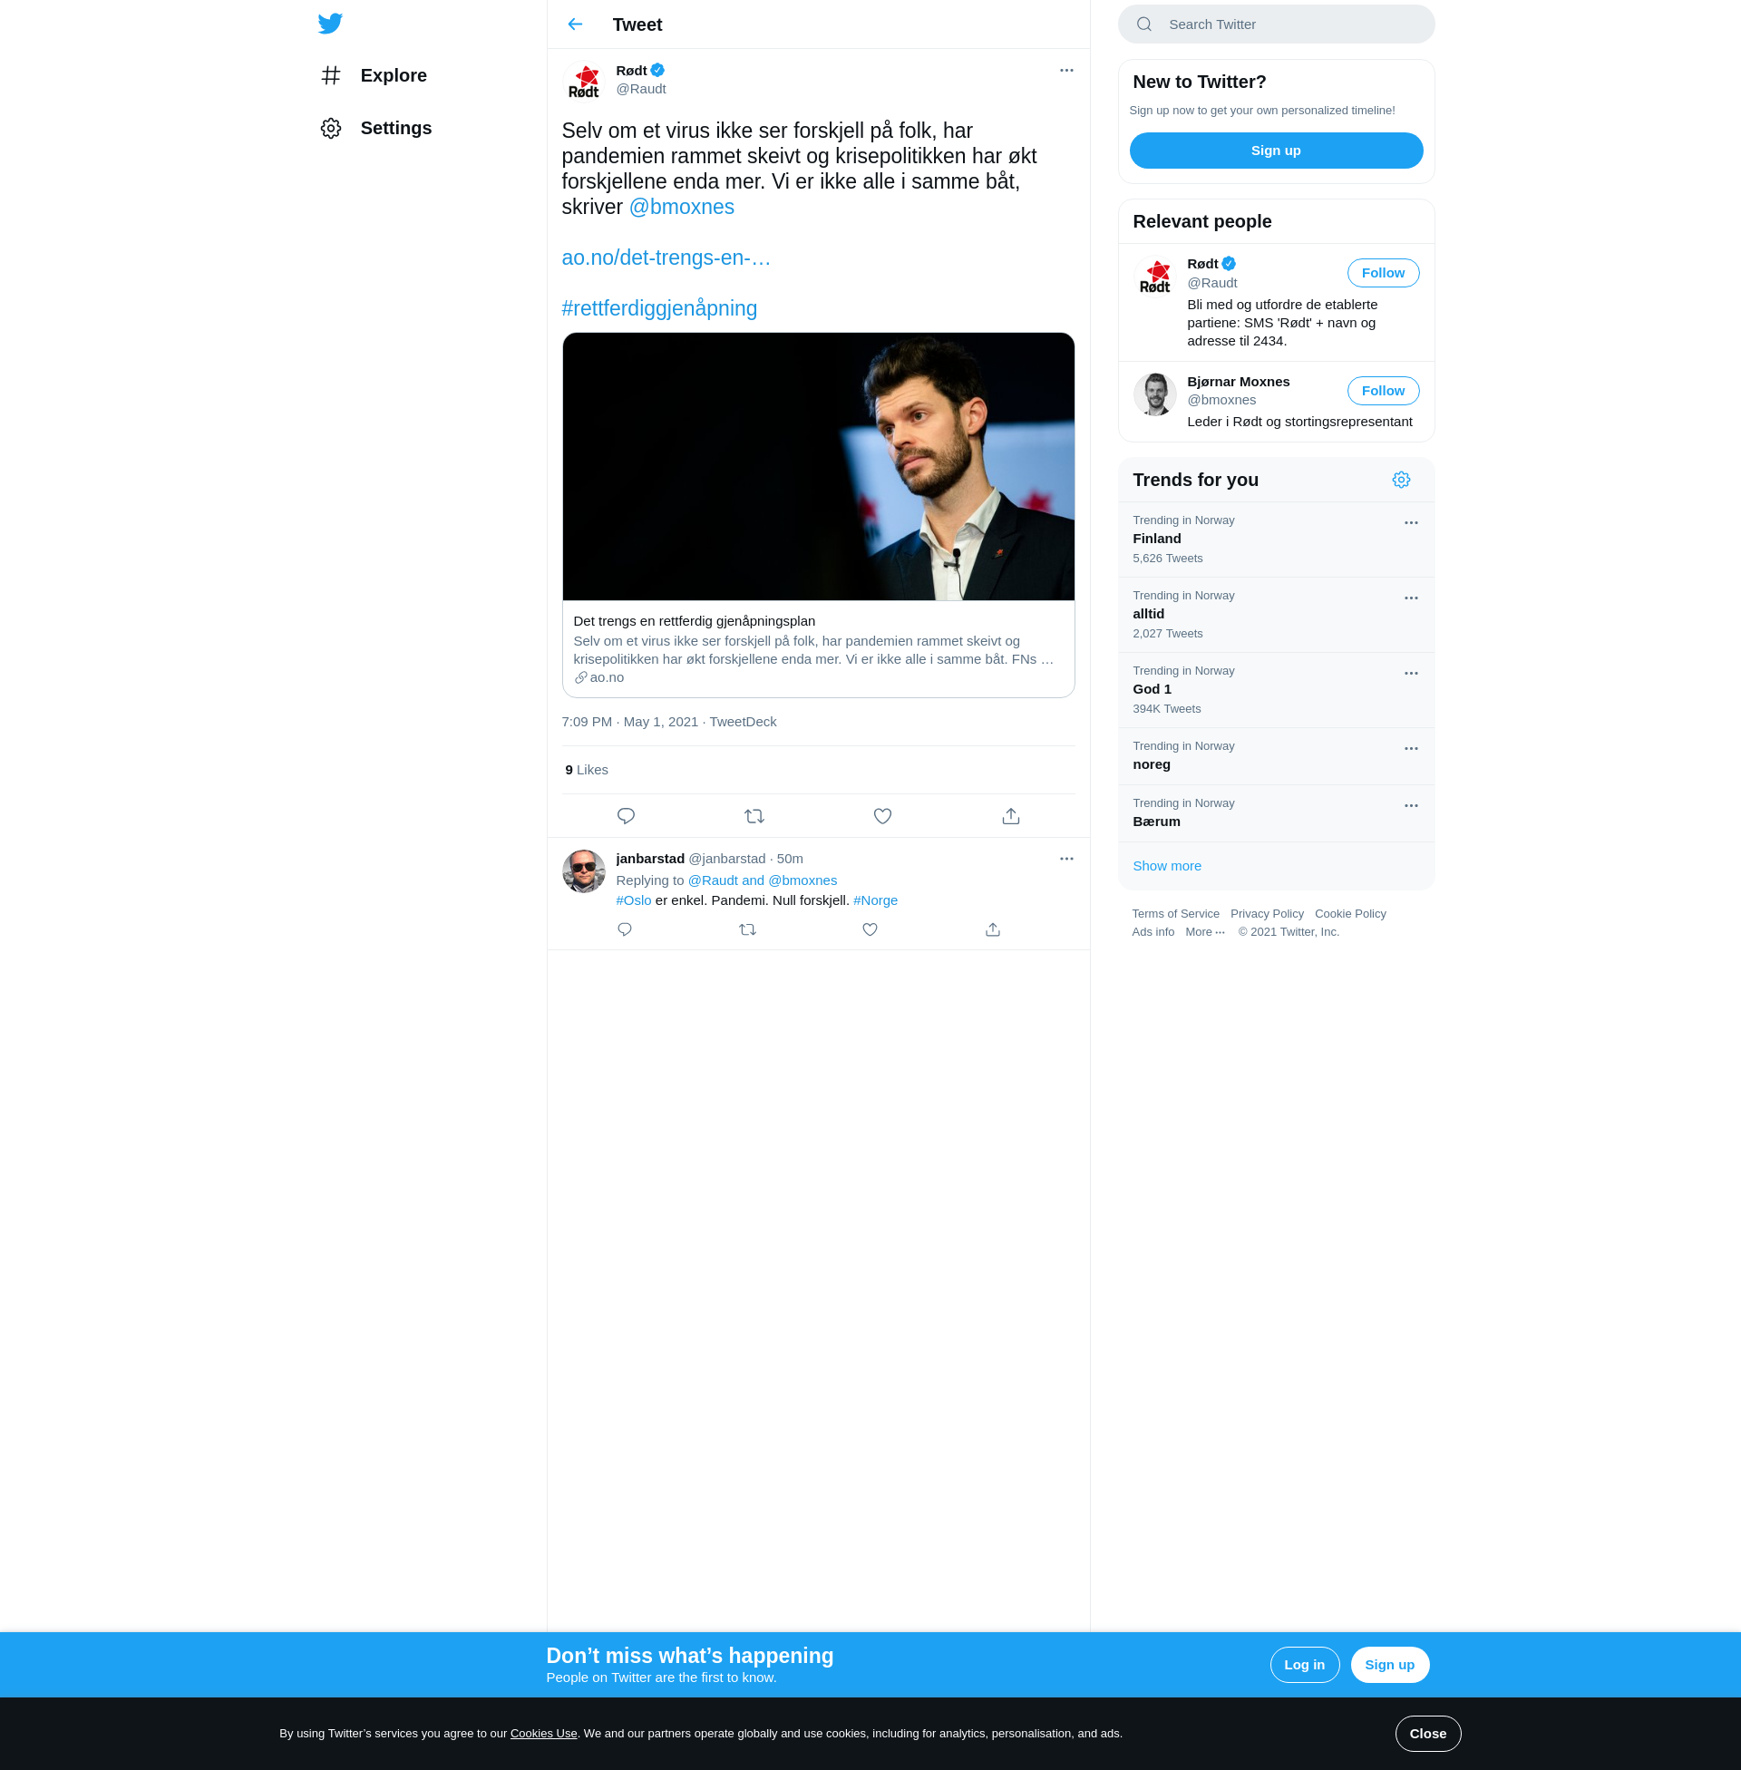
Task: Like janbarstad's reply
Action: (x=870, y=929)
